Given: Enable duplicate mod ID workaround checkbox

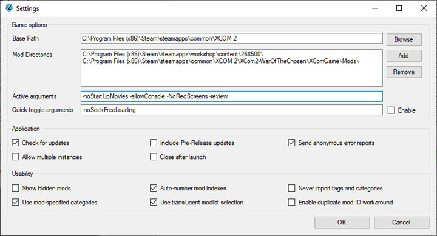Looking at the screenshot, I should tap(291, 202).
